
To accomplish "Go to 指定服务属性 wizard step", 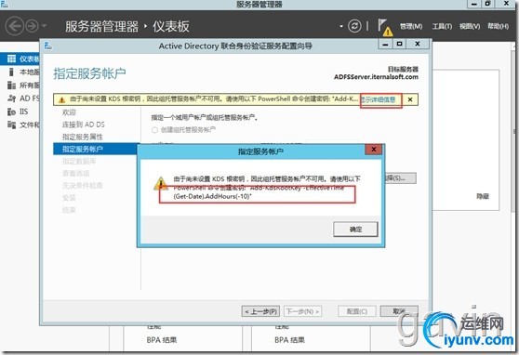I will pyautogui.click(x=83, y=137).
